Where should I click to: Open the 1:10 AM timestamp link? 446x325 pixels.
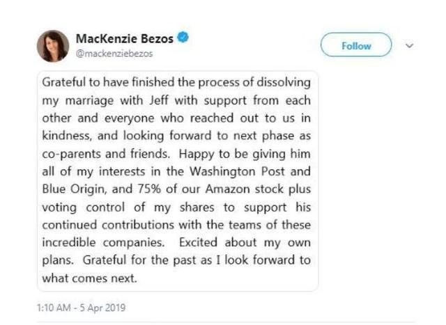tap(54, 308)
